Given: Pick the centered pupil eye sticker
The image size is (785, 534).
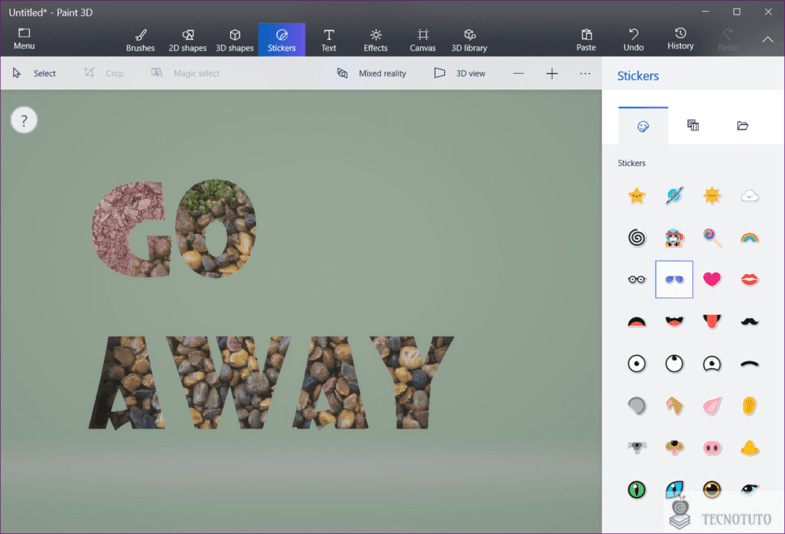Looking at the screenshot, I should (x=637, y=364).
